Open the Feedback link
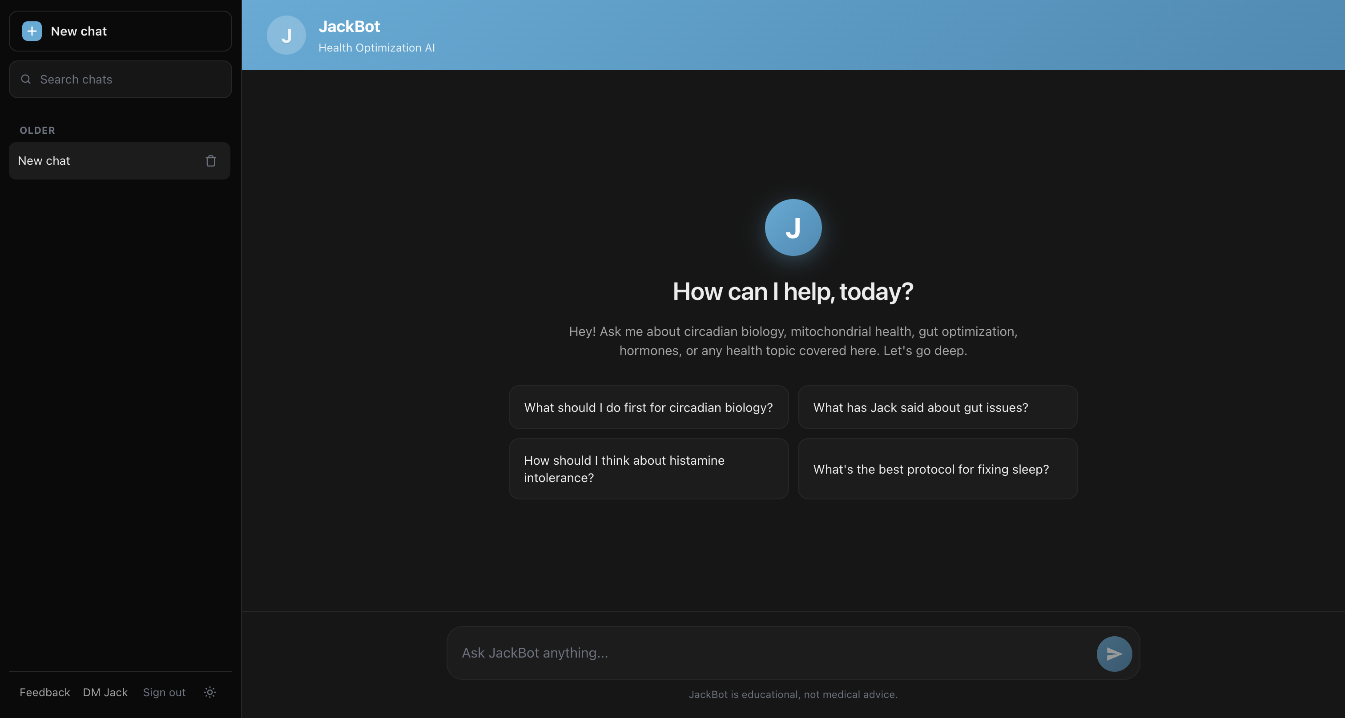1345x718 pixels. click(45, 692)
